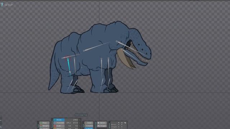This screenshot has width=230, height=129.
Task: Select the hip bone origin near the tail
Action: pos(62,58)
